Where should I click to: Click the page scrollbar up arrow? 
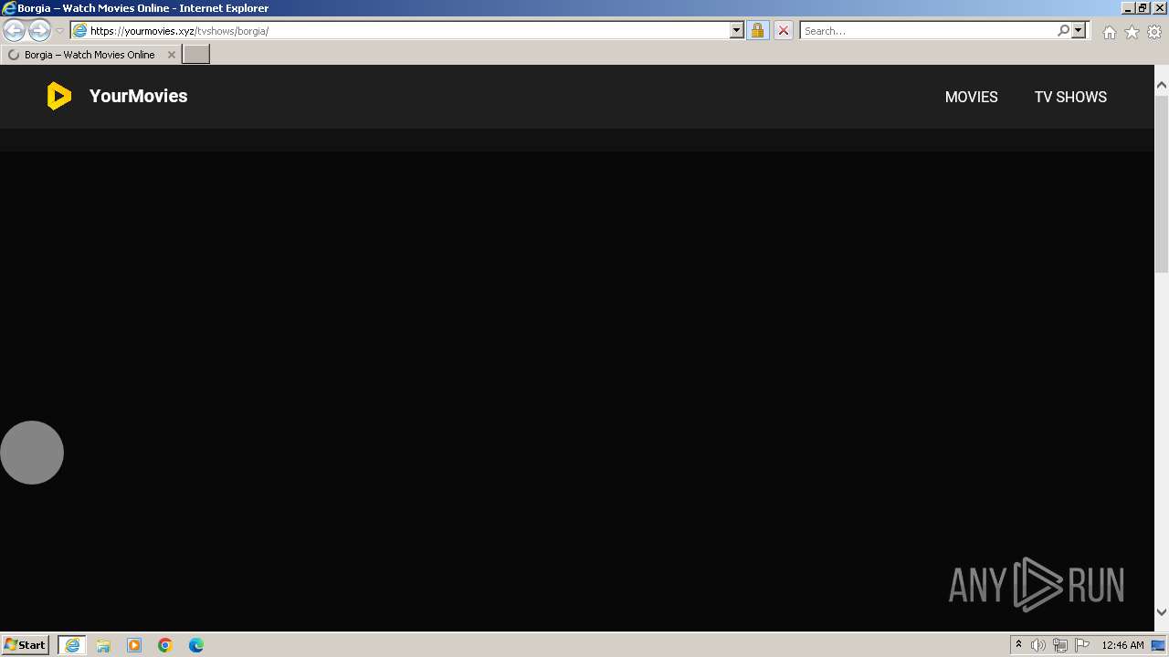pos(1162,85)
